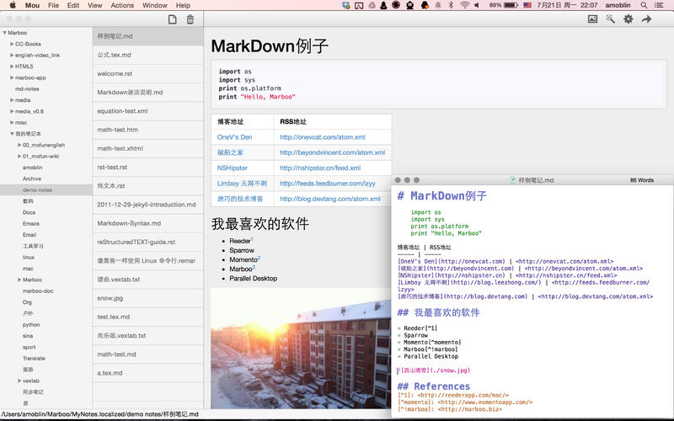
Task: Open the View menu
Action: click(x=94, y=5)
